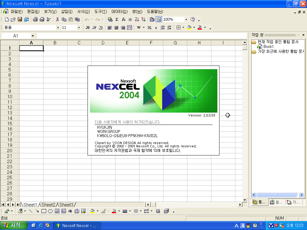This screenshot has width=307, height=230.
Task: Decrease decimal places icon
Action: (169, 28)
